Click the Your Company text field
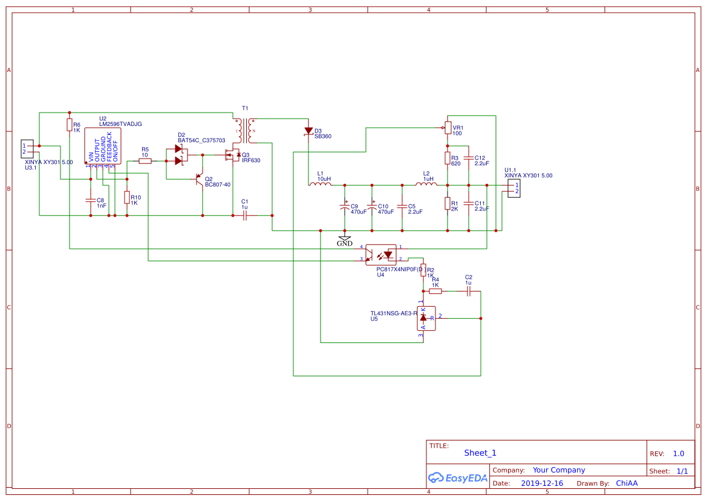Viewport: 707px width, 501px height. click(x=558, y=470)
